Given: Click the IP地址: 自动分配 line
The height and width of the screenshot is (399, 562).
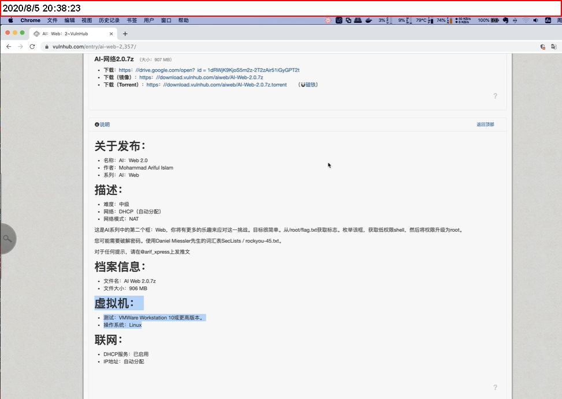Looking at the screenshot, I should click(124, 362).
